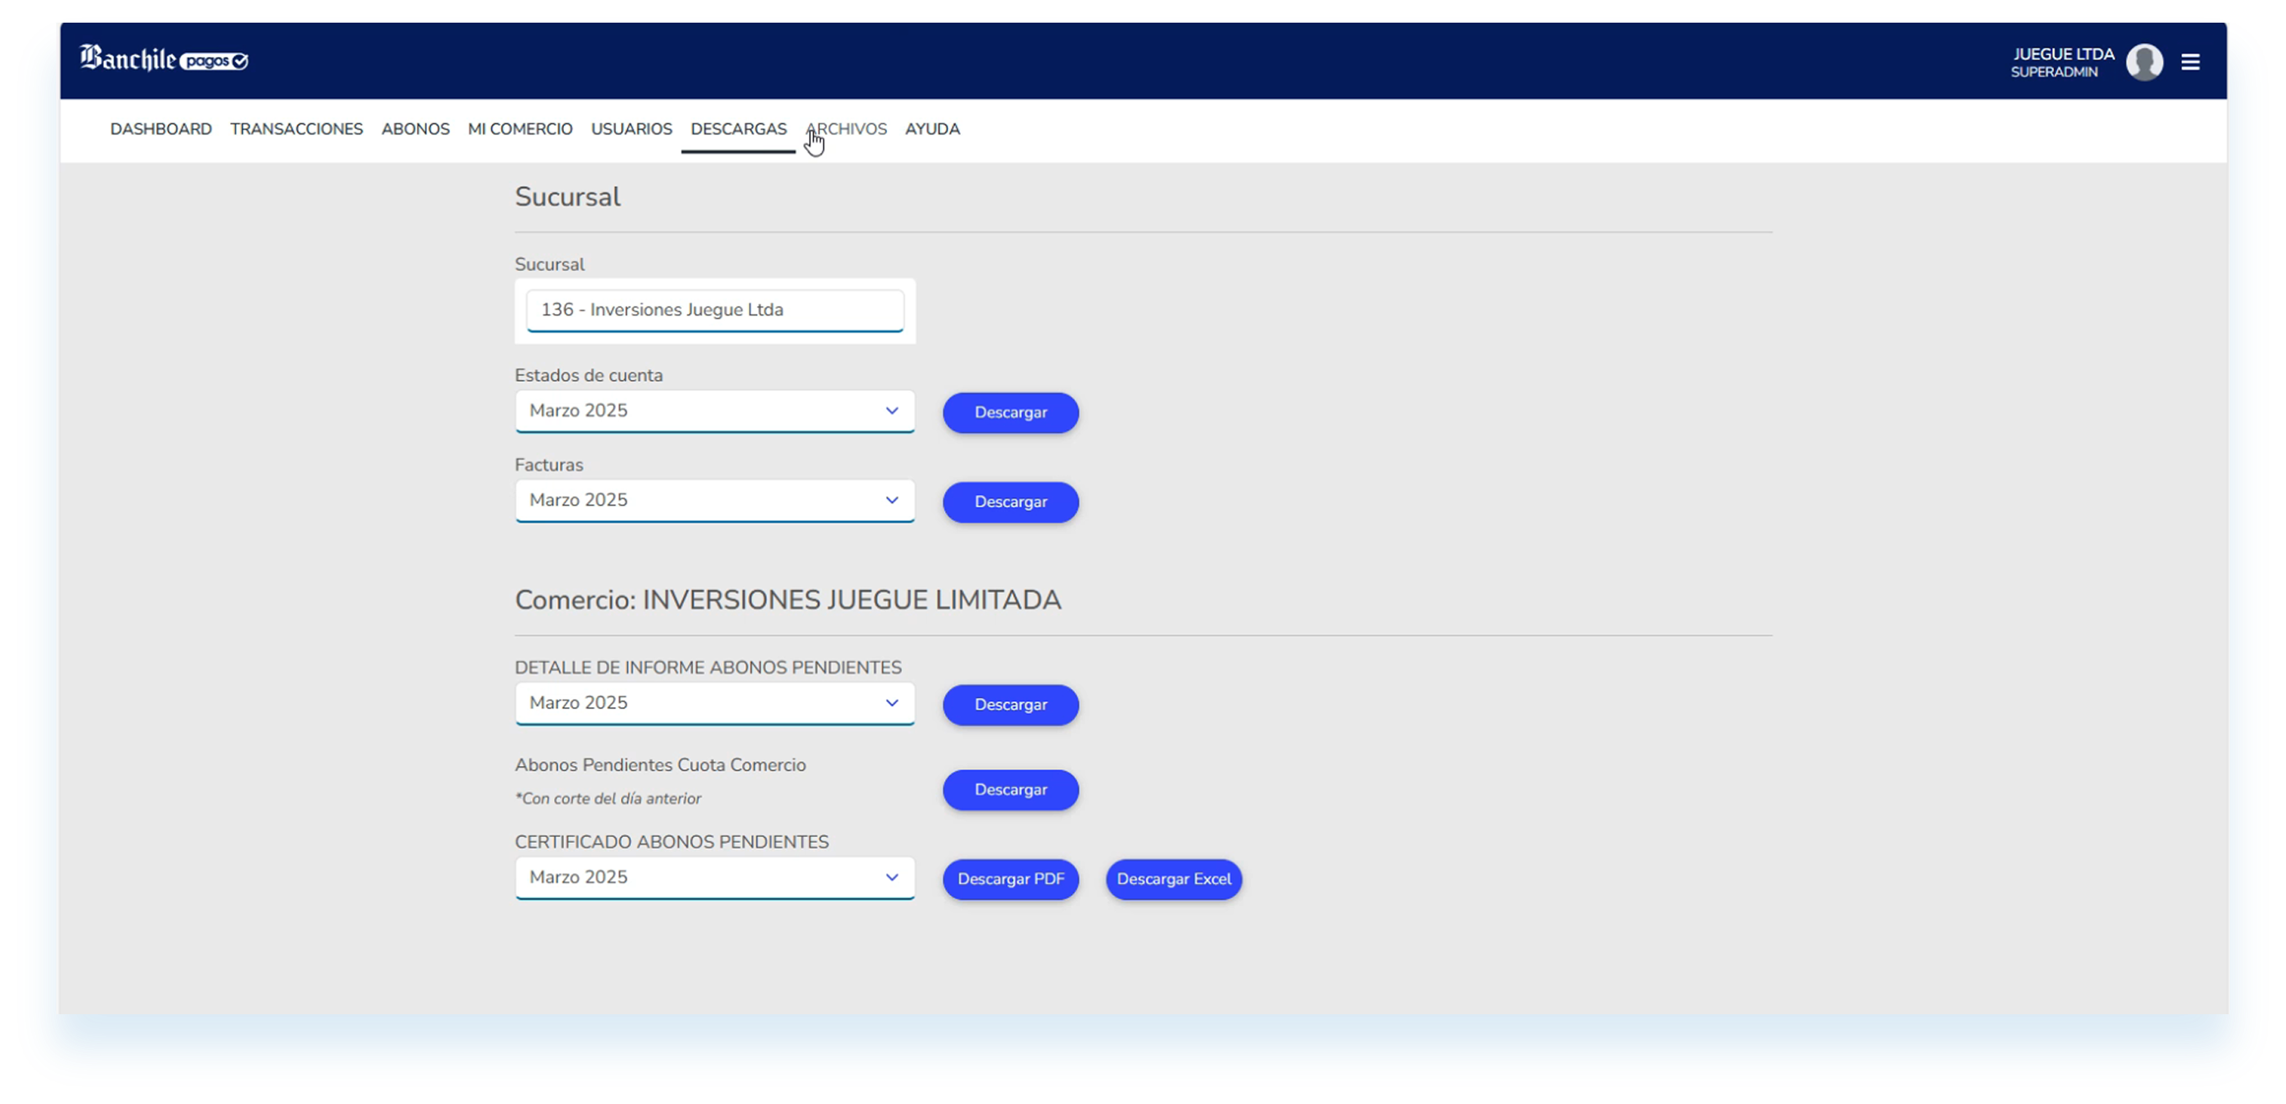
Task: Expand Detalle de Informe Abonos Pendientes dropdown
Action: tap(714, 703)
